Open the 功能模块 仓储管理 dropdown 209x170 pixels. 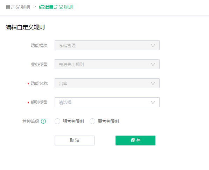(x=107, y=45)
